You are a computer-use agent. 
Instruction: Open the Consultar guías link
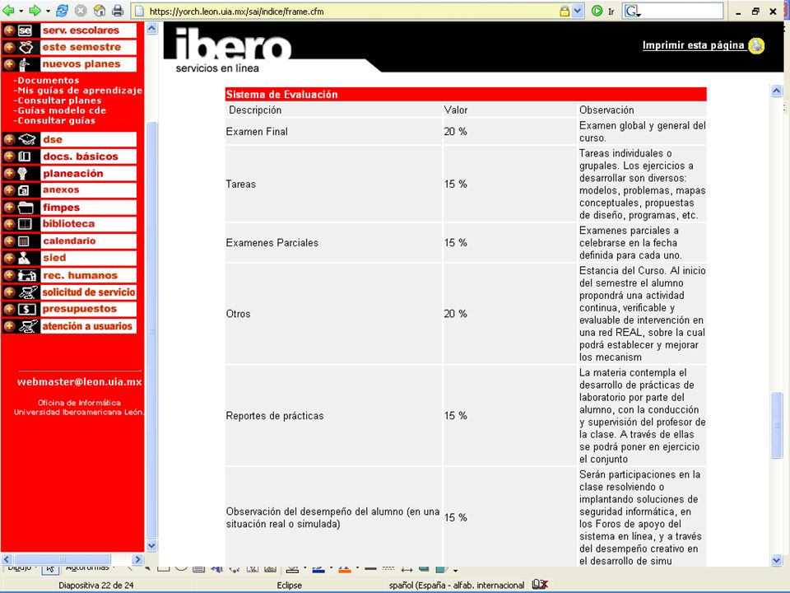(x=54, y=120)
